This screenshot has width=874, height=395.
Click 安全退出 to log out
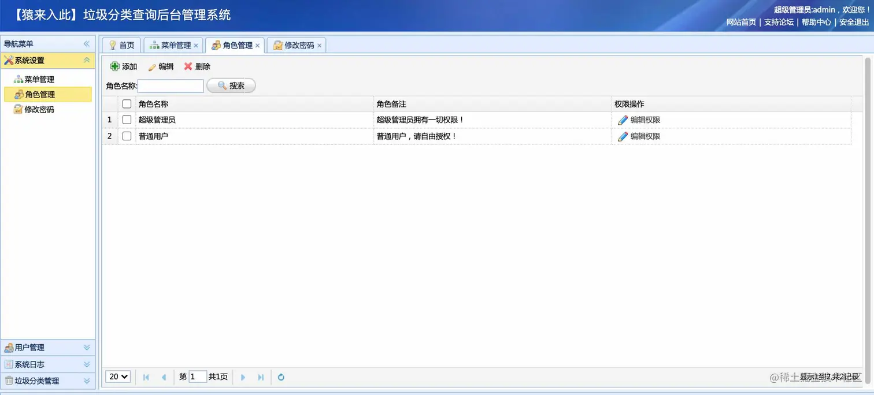click(853, 22)
